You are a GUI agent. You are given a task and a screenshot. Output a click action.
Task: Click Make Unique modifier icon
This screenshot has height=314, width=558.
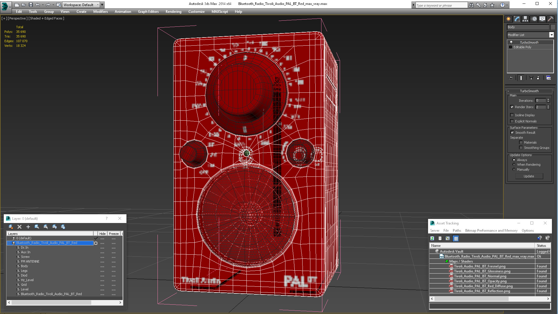(531, 78)
